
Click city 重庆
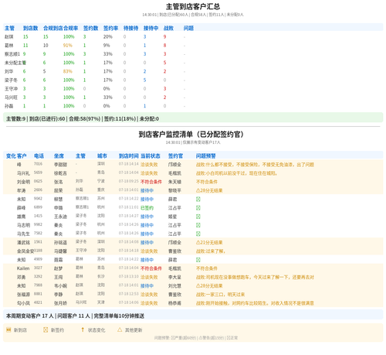point(101,189)
